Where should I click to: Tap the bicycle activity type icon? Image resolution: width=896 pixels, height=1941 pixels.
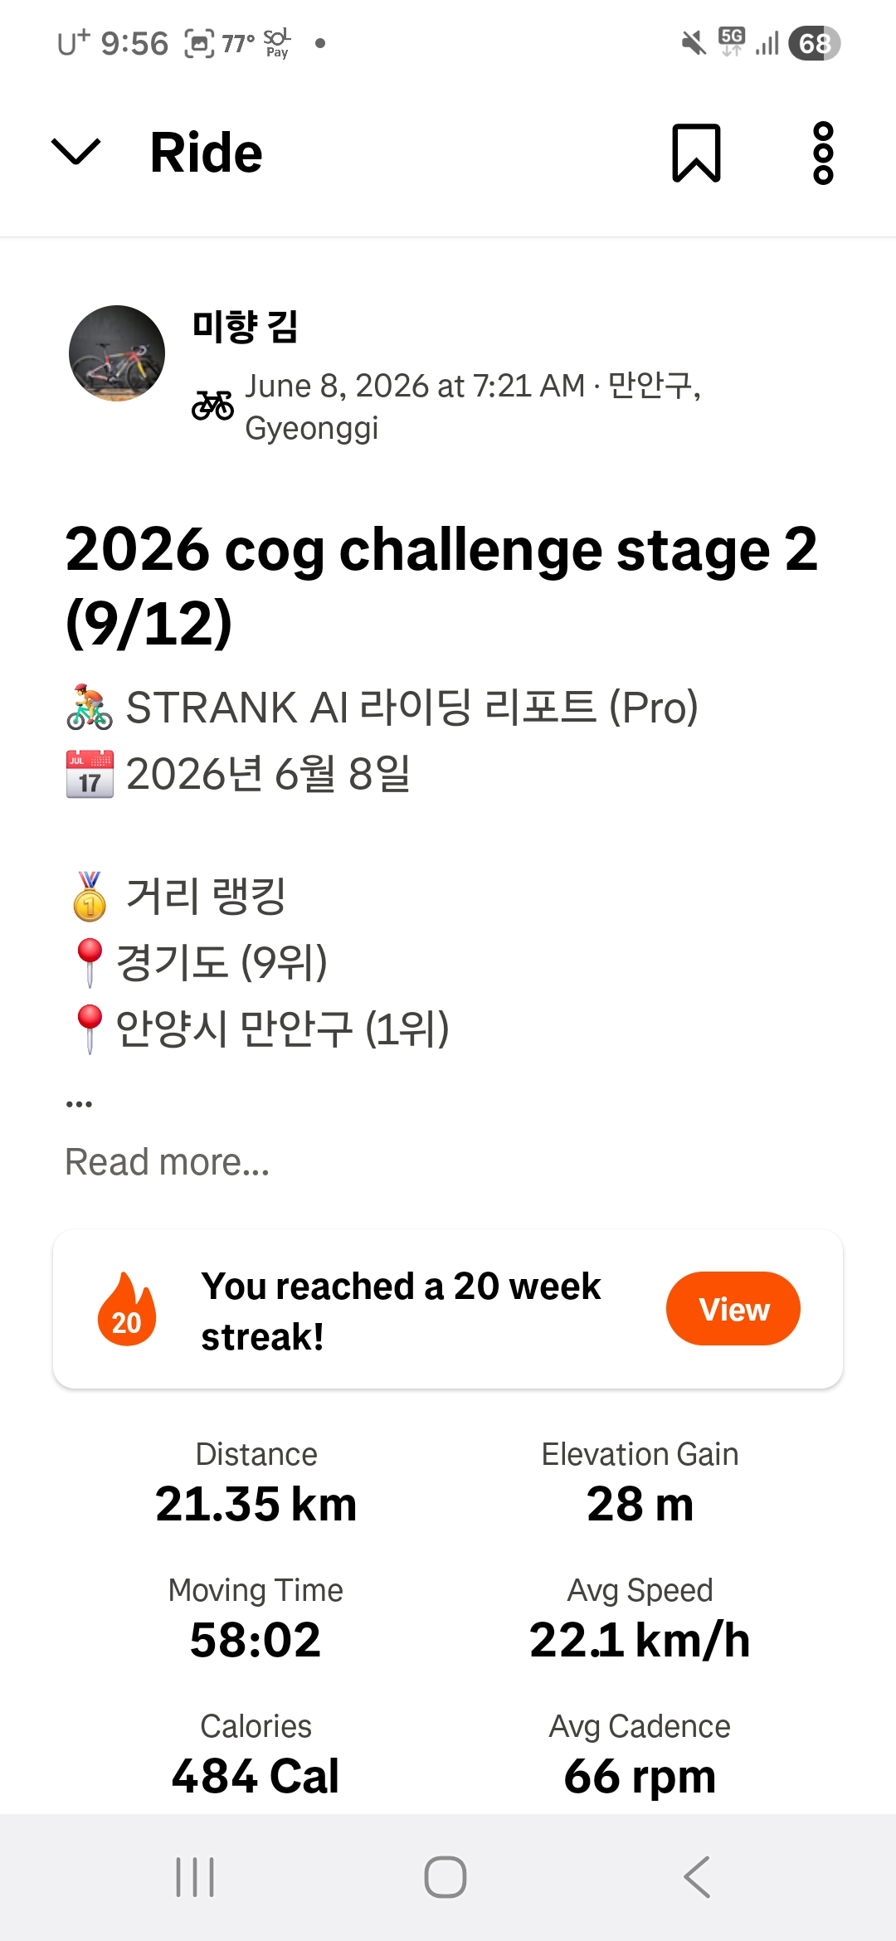[x=213, y=406]
